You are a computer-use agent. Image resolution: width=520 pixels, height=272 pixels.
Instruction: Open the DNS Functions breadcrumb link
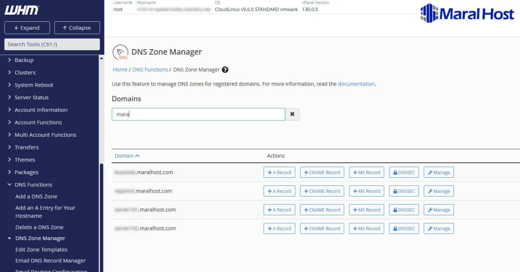[150, 70]
